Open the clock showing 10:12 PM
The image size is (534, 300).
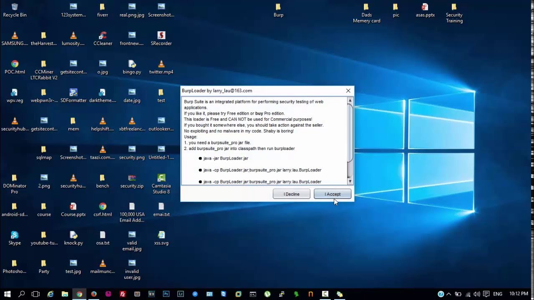click(x=518, y=294)
